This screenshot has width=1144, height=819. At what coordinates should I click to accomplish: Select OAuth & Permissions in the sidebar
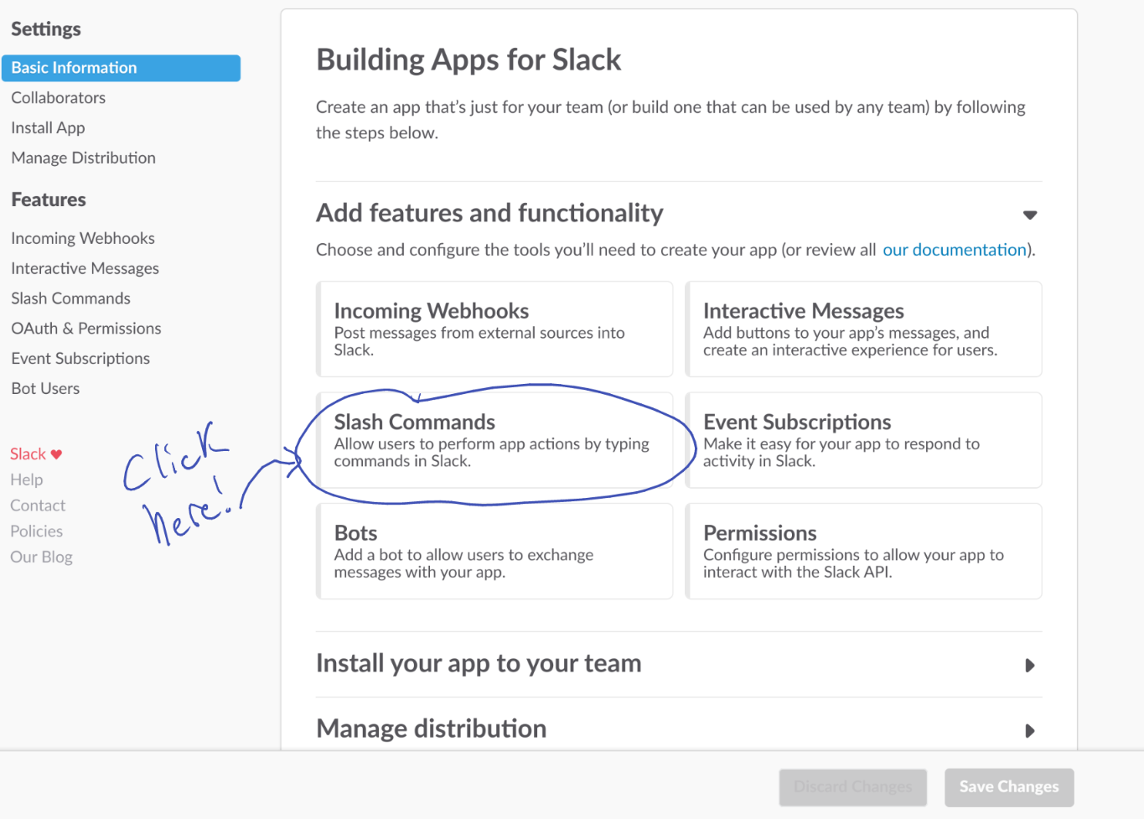86,329
